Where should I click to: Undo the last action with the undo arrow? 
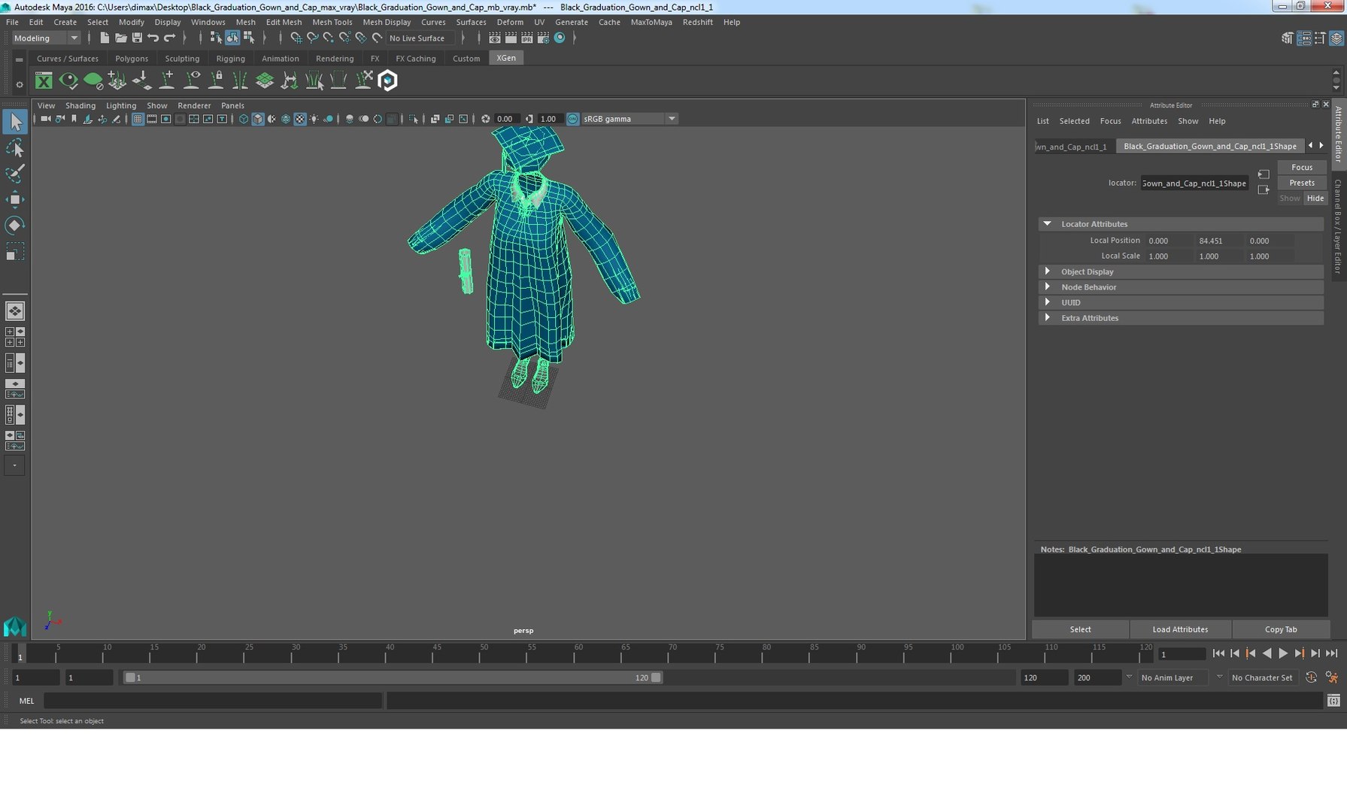click(x=153, y=38)
